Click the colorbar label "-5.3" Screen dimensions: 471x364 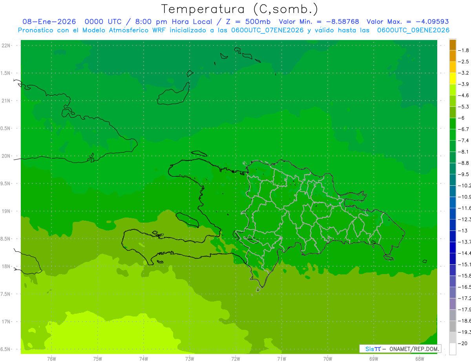point(464,107)
